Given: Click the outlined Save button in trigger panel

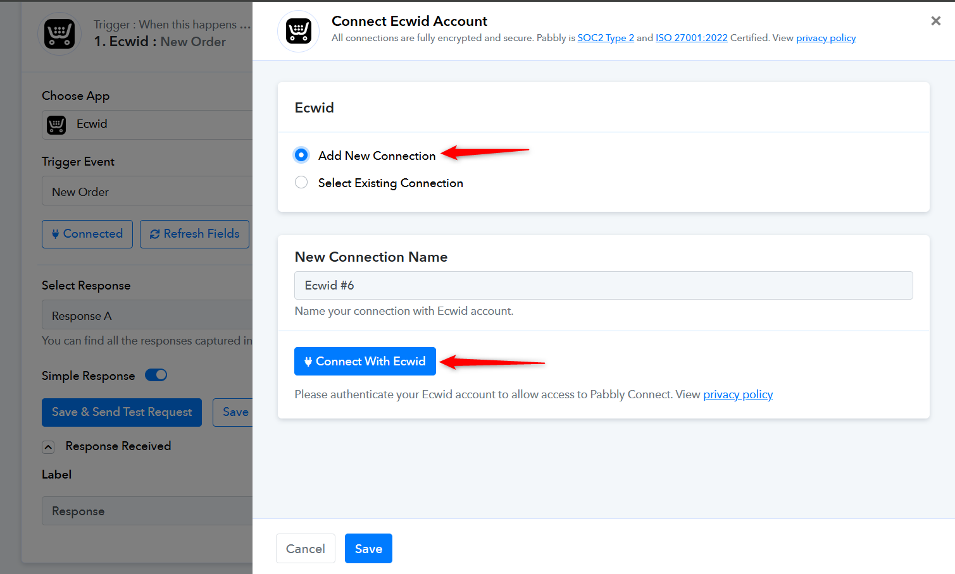Looking at the screenshot, I should click(x=233, y=412).
